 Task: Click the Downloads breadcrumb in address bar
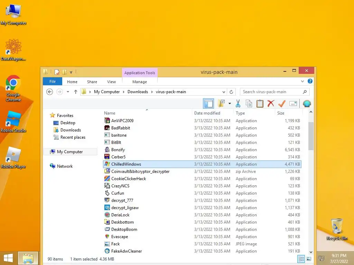138,92
